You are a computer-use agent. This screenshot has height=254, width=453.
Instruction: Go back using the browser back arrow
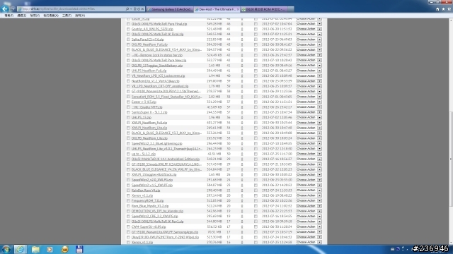coord(5,9)
